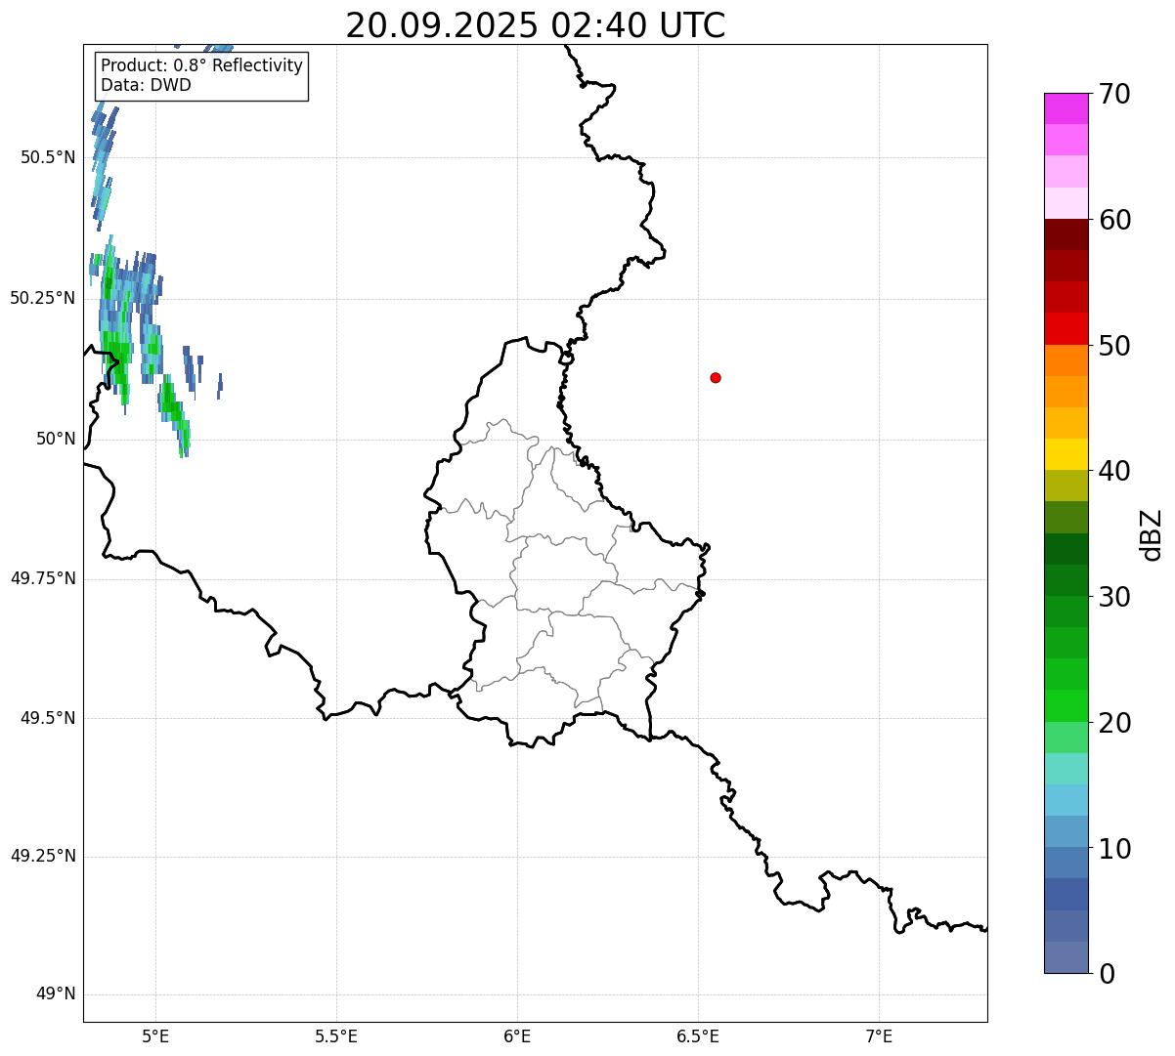Click latitude label 49°N

(x=56, y=994)
